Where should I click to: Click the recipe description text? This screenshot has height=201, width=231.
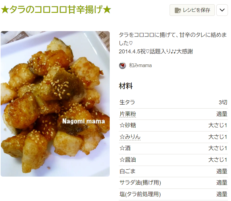[173, 43]
